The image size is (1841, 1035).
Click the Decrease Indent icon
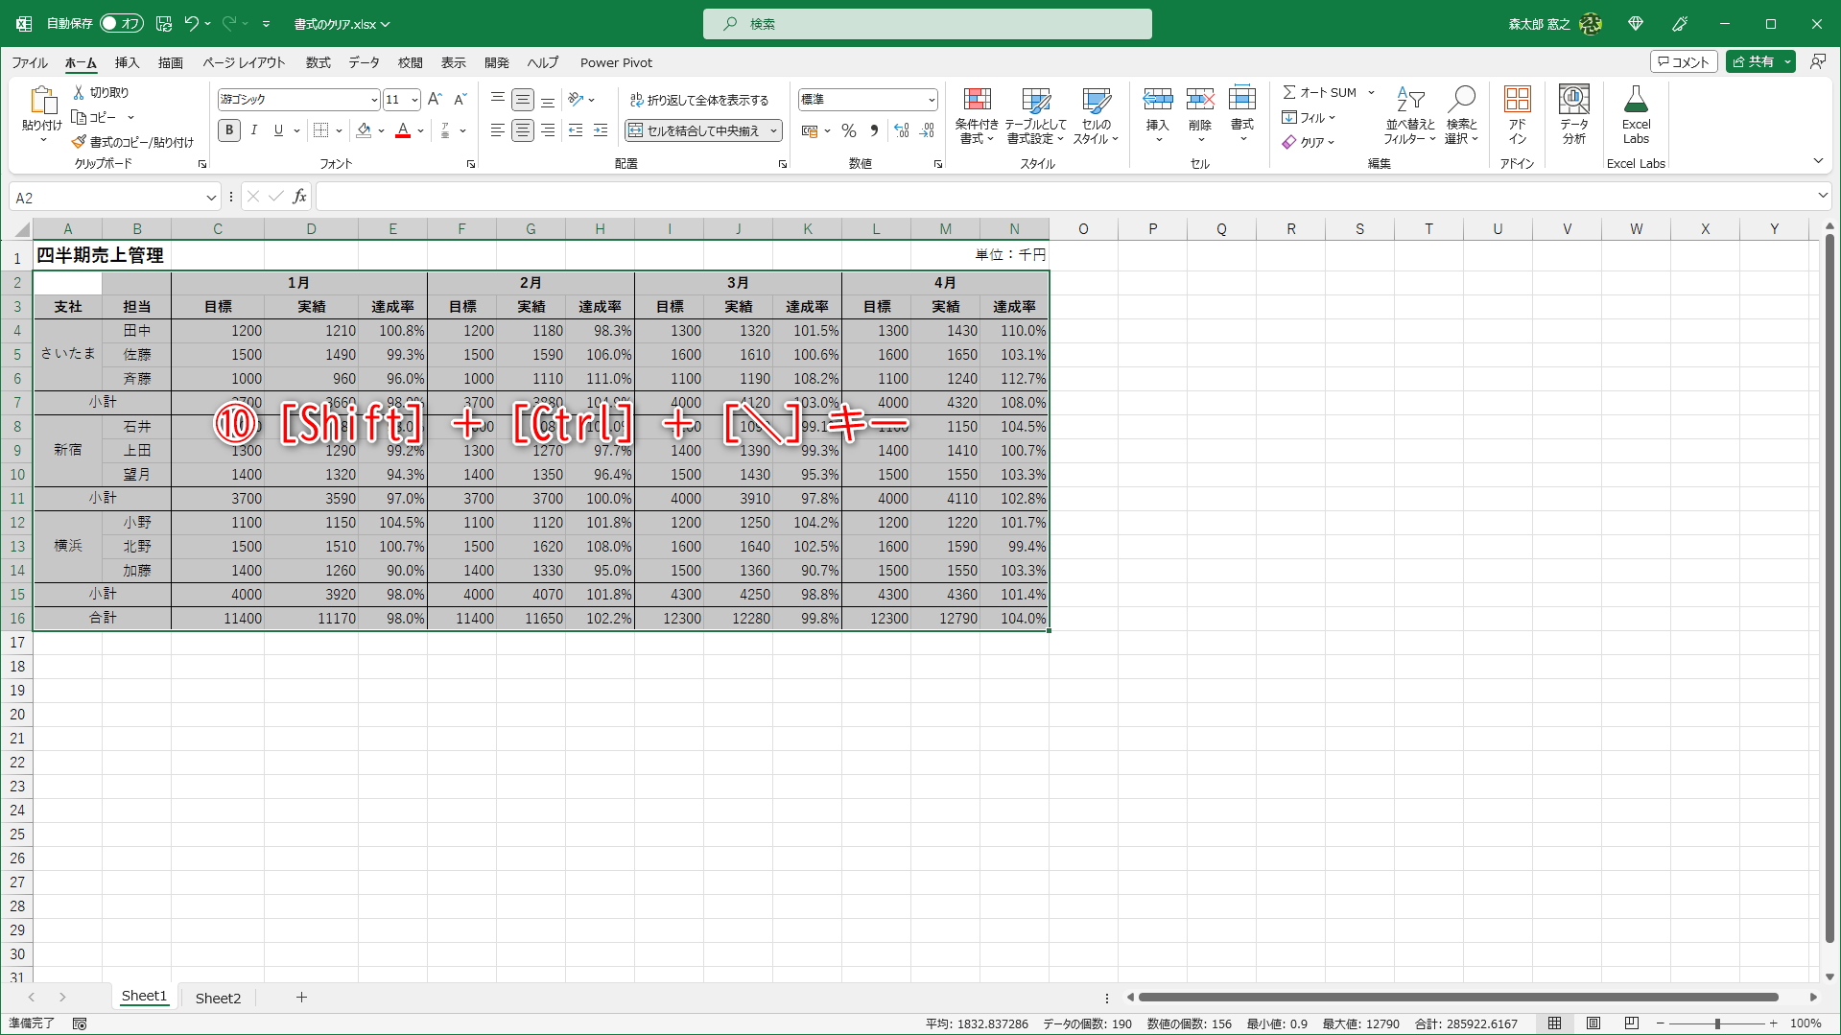[x=576, y=130]
